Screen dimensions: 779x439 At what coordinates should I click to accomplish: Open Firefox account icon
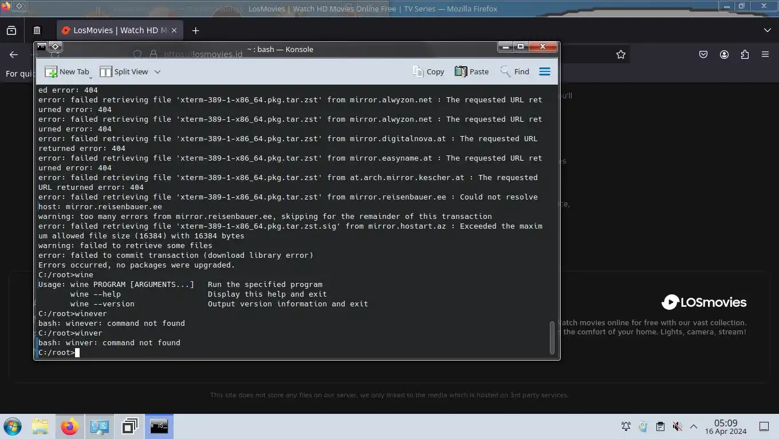pyautogui.click(x=724, y=54)
